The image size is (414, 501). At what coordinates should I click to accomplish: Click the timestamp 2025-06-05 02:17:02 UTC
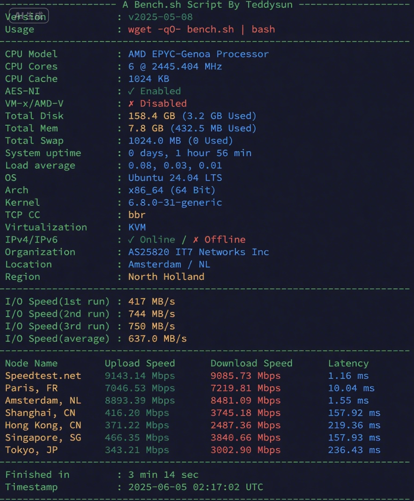[196, 487]
